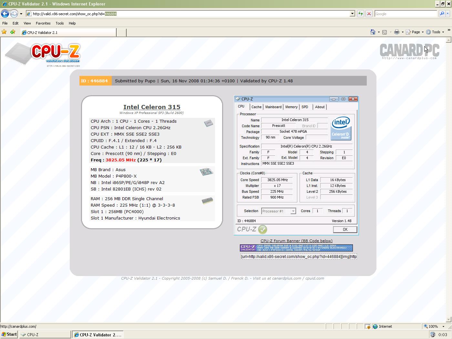Screen dimensions: 452x339
Task: Switch to the Mainboard tab in CPU-Z image
Action: tap(273, 107)
